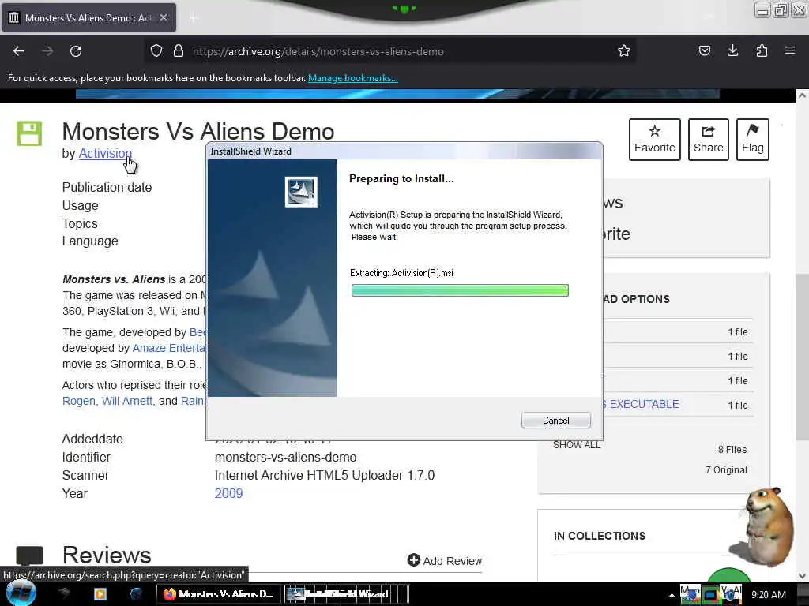Reload the archive.org page
This screenshot has height=606, width=809.
coord(76,51)
